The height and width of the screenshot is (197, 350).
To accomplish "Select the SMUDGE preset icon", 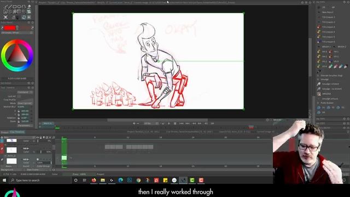I will (x=319, y=94).
